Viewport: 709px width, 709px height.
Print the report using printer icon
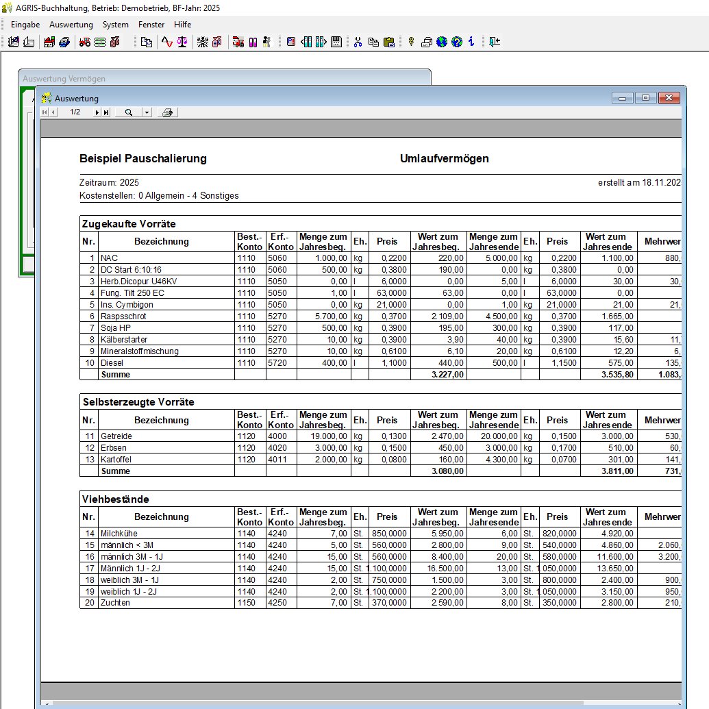(168, 112)
